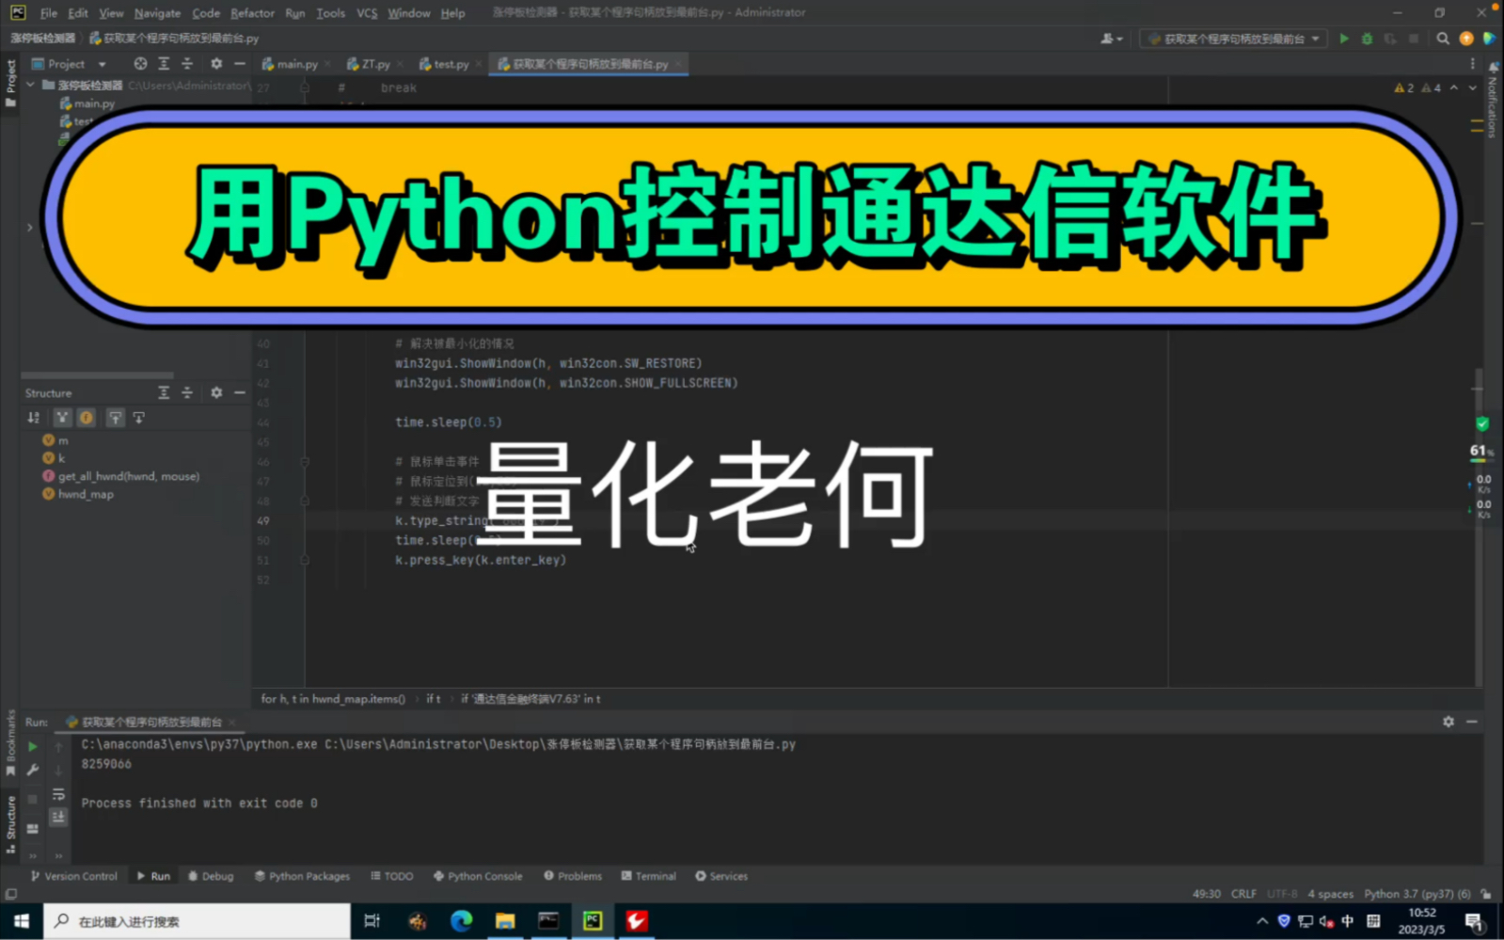Open File Explorer from taskbar
The height and width of the screenshot is (940, 1504).
505,921
